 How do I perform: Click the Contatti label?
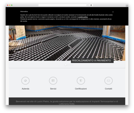coord(109,89)
